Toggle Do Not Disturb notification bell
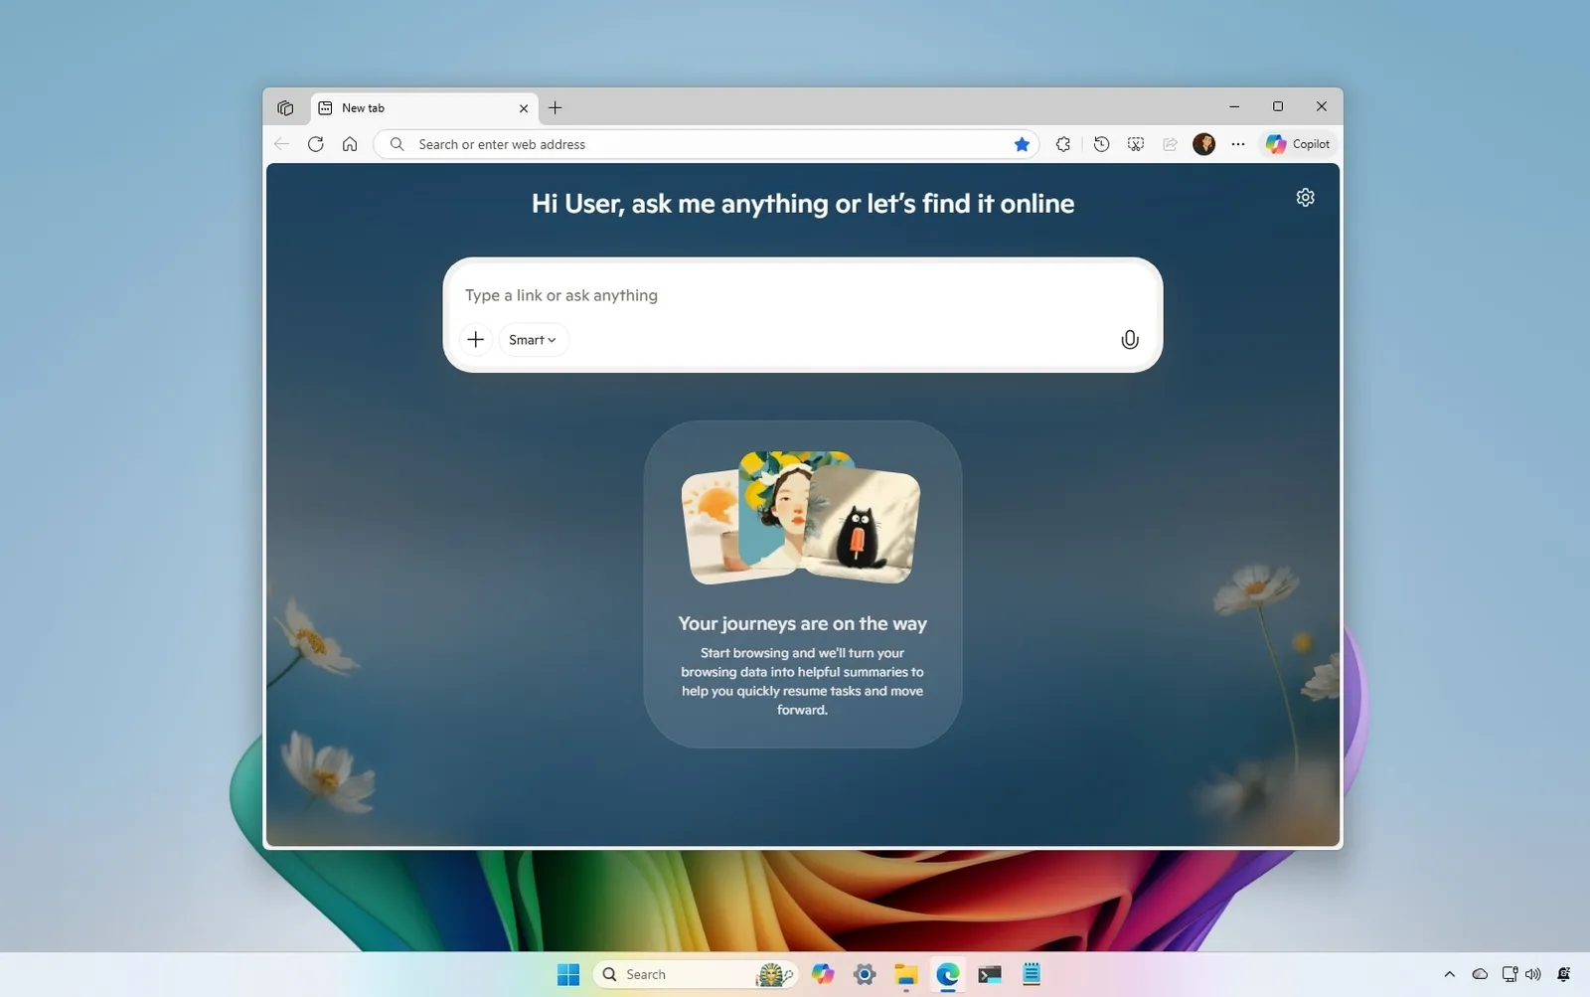Screen dimensions: 1590x997 [1564, 974]
